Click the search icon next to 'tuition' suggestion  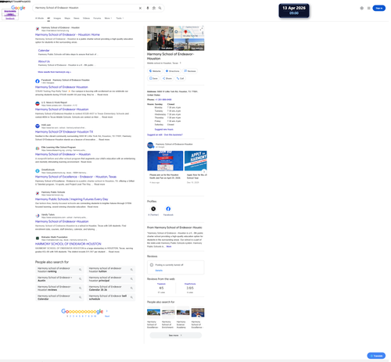tap(131, 270)
